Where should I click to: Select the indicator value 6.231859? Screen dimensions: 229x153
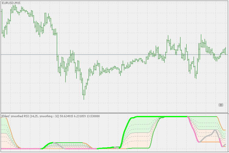80,116
